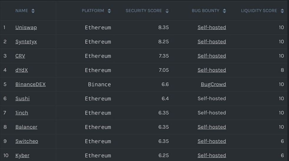
Task: Select the 7.35 security score
Action: 164,56
